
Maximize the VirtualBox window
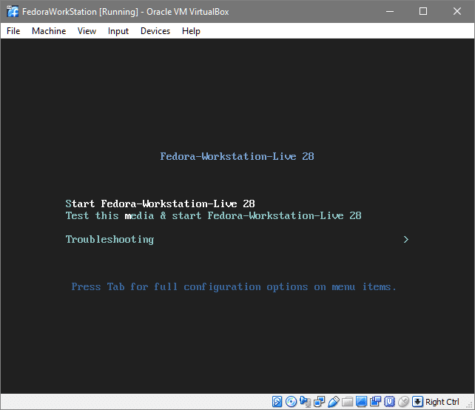click(423, 12)
